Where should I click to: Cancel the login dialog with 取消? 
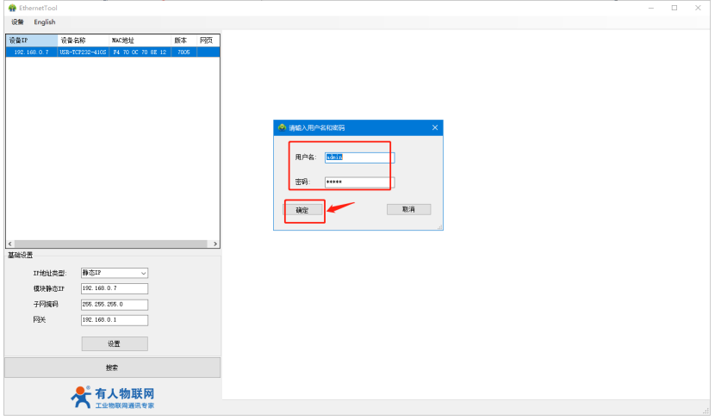click(408, 209)
